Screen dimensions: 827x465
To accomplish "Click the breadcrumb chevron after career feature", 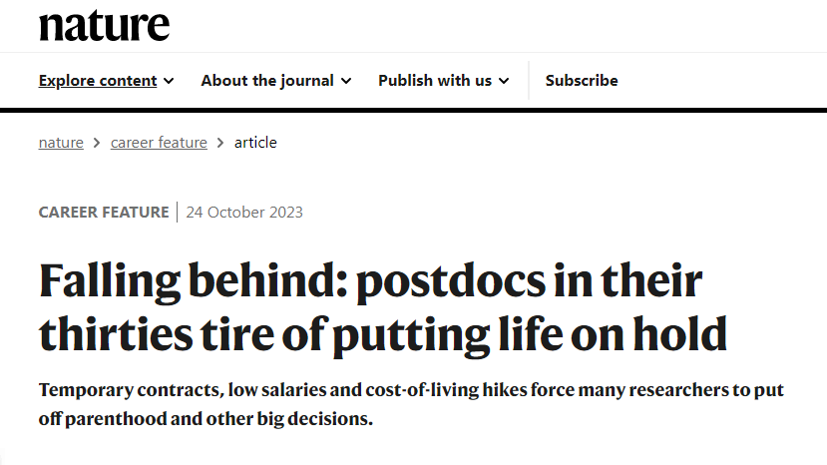I will (220, 143).
